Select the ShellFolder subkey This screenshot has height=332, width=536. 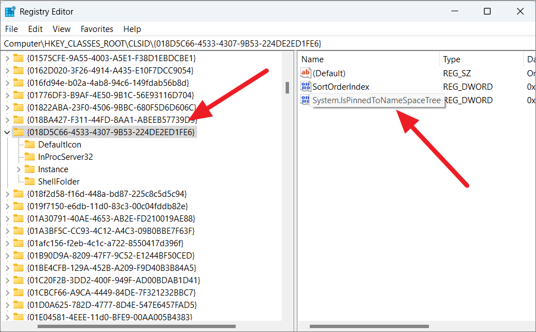[59, 181]
